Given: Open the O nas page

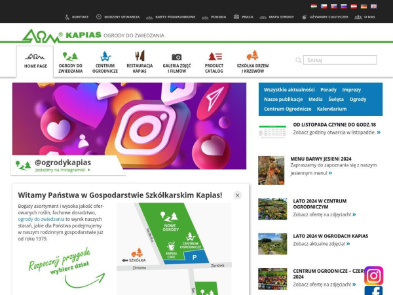Looking at the screenshot, I should point(365,17).
